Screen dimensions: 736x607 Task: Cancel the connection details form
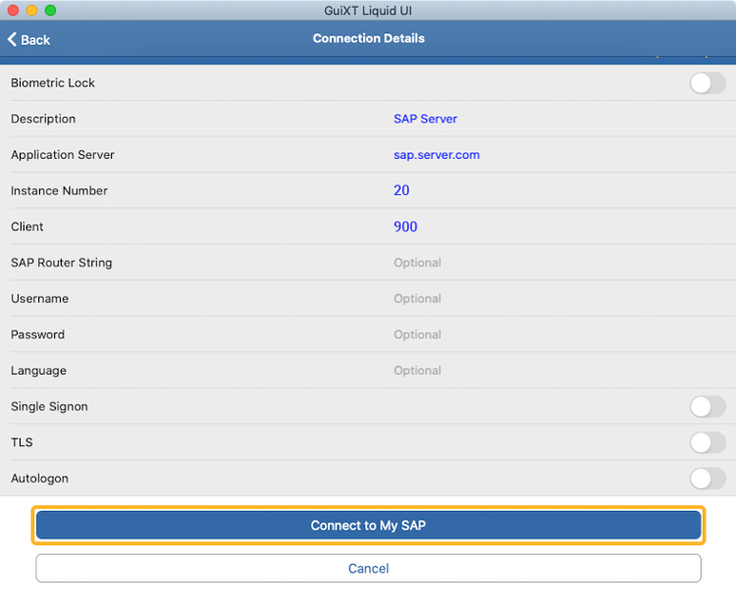(x=368, y=569)
